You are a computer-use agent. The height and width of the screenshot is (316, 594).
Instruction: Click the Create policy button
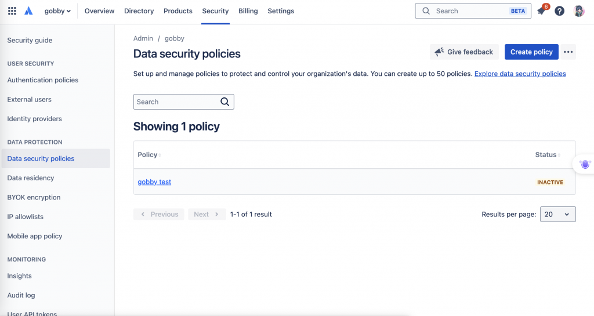click(531, 52)
